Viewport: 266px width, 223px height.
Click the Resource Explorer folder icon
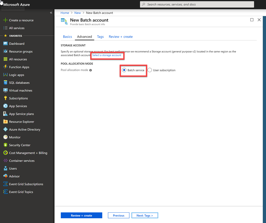[5, 121]
